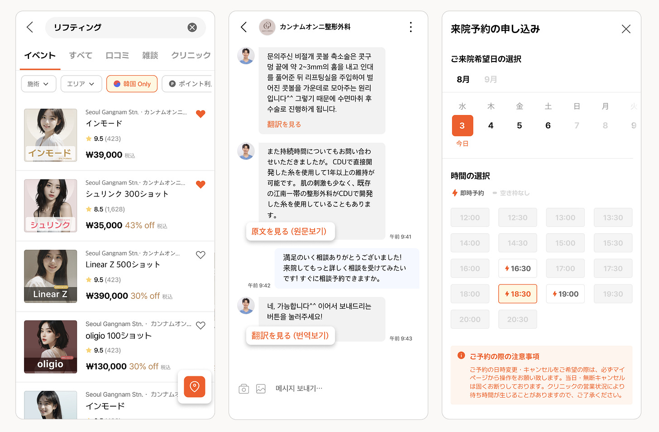Switch to the イベント tab
This screenshot has height=432, width=659.
coord(40,55)
